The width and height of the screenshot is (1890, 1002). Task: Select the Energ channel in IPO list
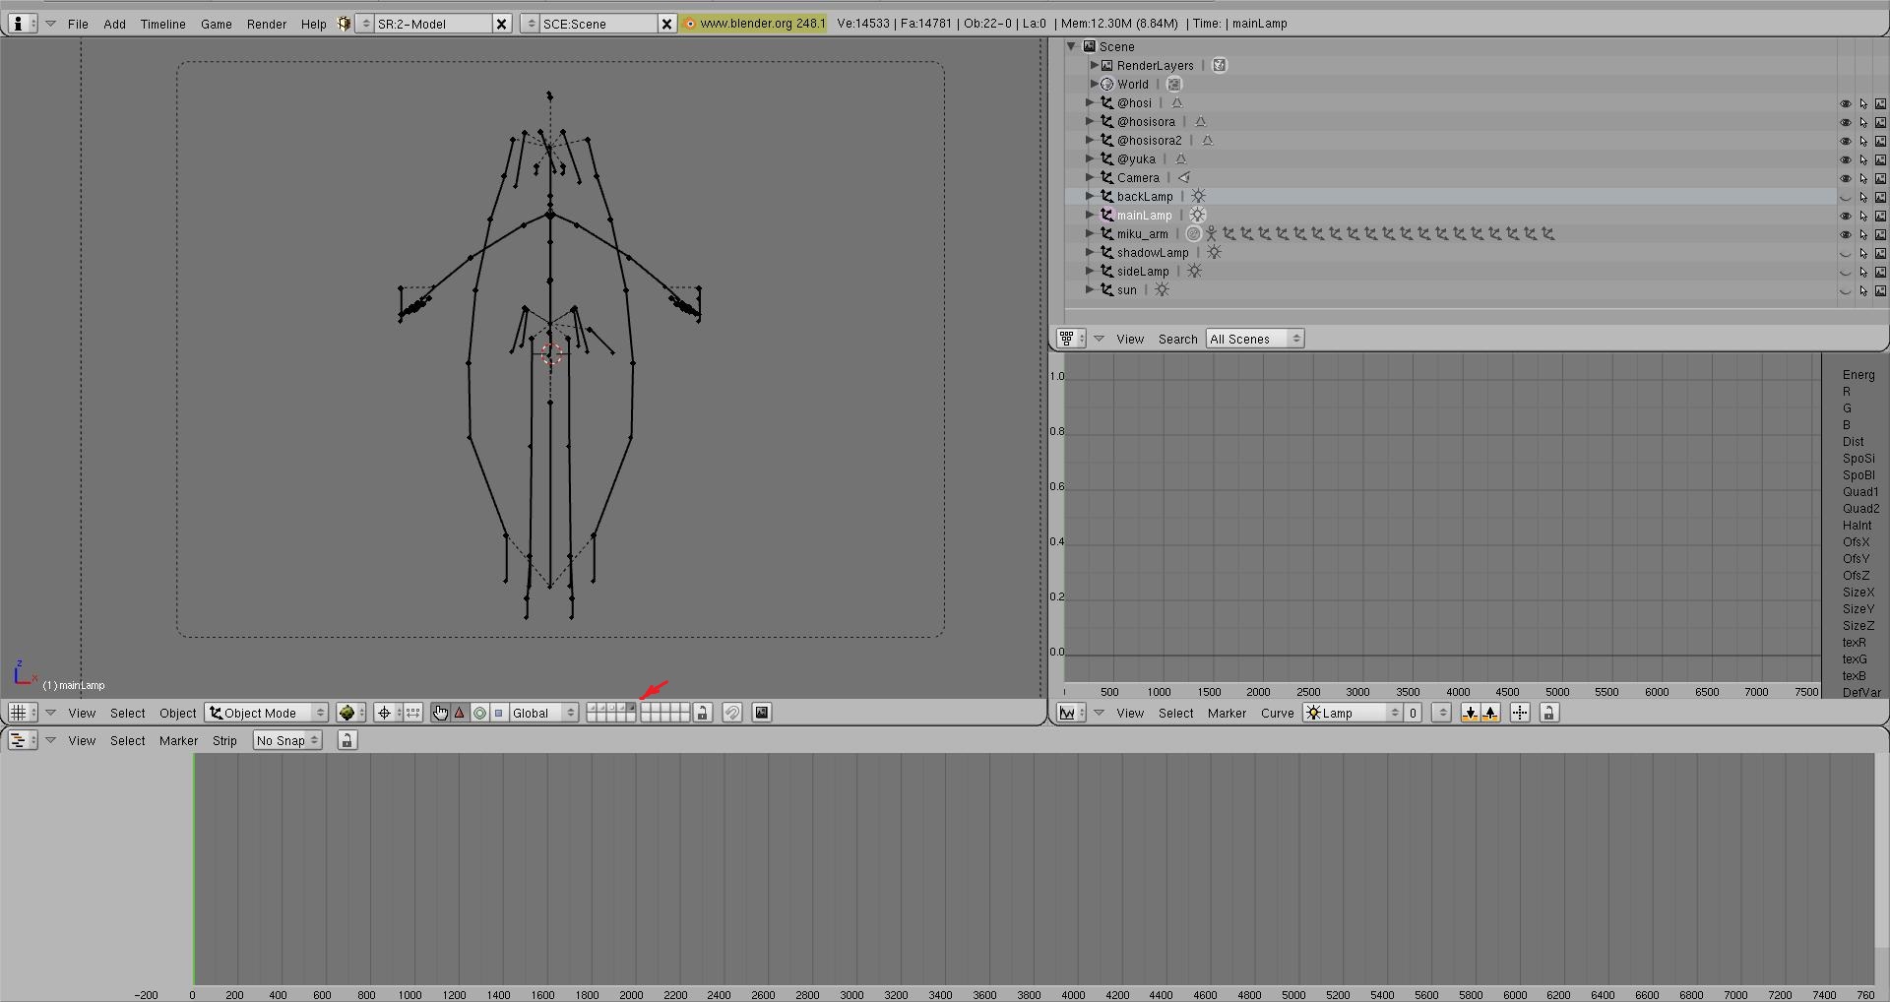pyautogui.click(x=1858, y=374)
